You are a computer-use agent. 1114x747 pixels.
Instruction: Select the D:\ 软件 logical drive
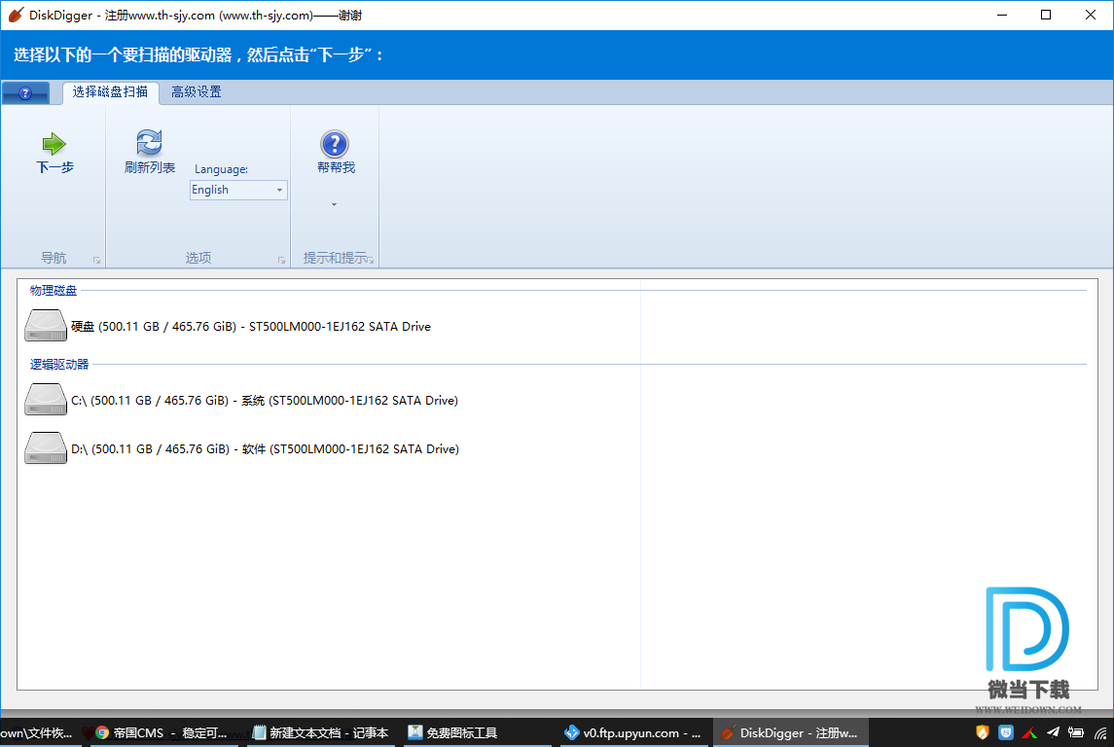pos(242,448)
